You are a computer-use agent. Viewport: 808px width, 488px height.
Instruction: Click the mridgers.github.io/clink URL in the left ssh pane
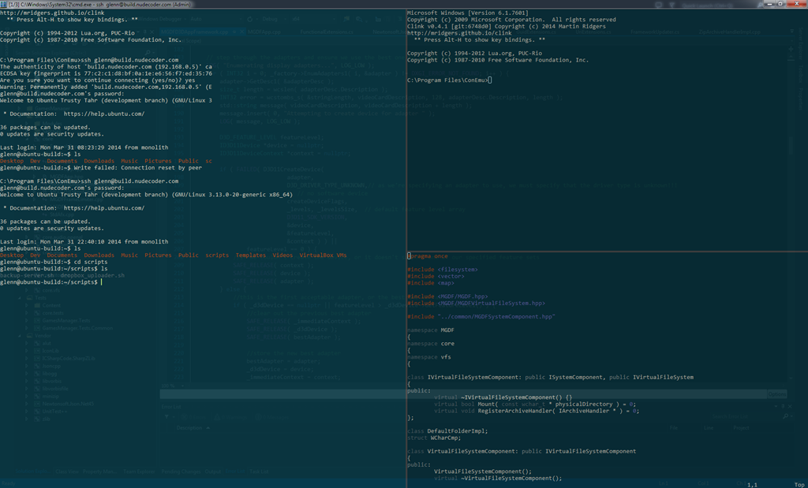coord(52,13)
